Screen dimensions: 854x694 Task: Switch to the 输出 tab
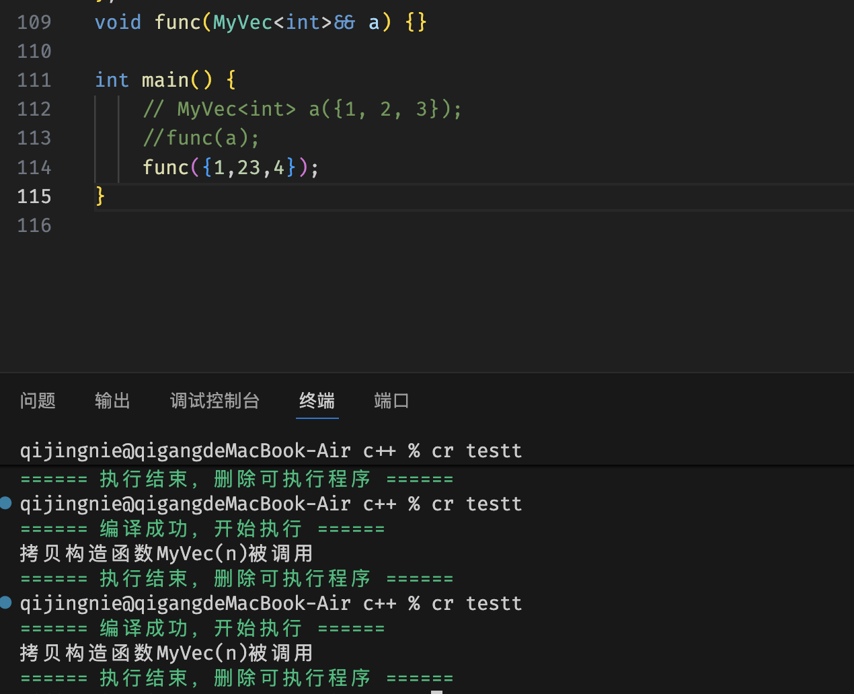(112, 401)
